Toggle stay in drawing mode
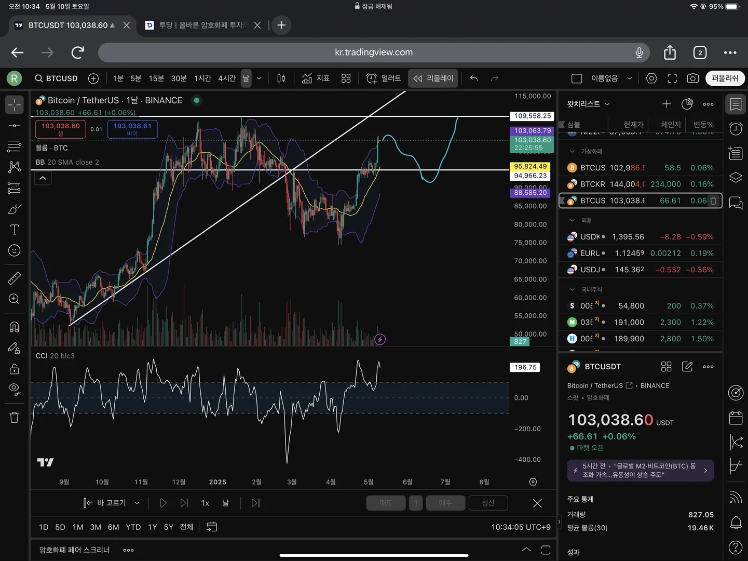The image size is (748, 561). tap(15, 348)
